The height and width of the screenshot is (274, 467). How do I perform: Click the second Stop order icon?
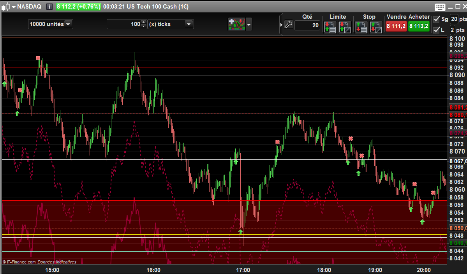(376, 27)
